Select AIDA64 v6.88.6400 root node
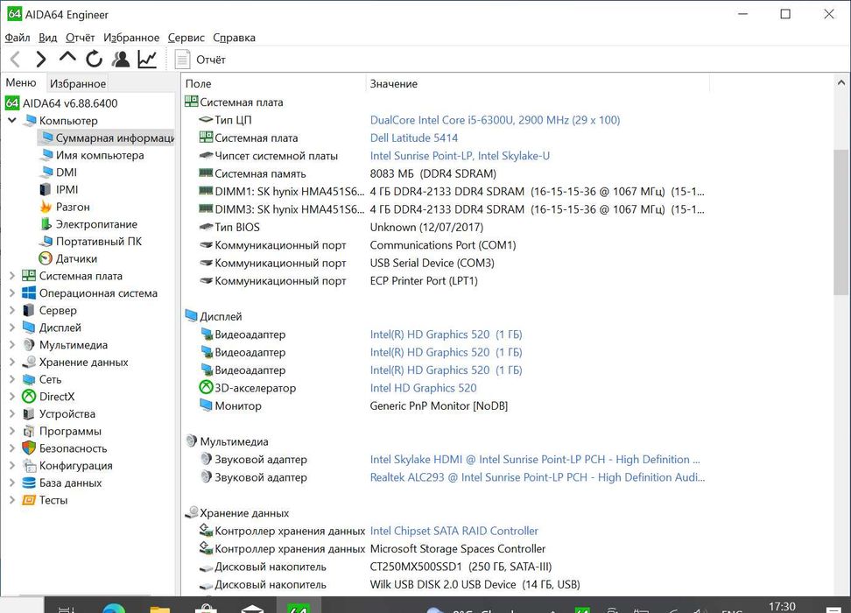The width and height of the screenshot is (851, 613). [69, 103]
